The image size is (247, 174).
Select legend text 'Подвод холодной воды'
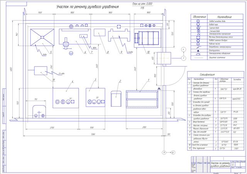pyautogui.click(x=217, y=21)
